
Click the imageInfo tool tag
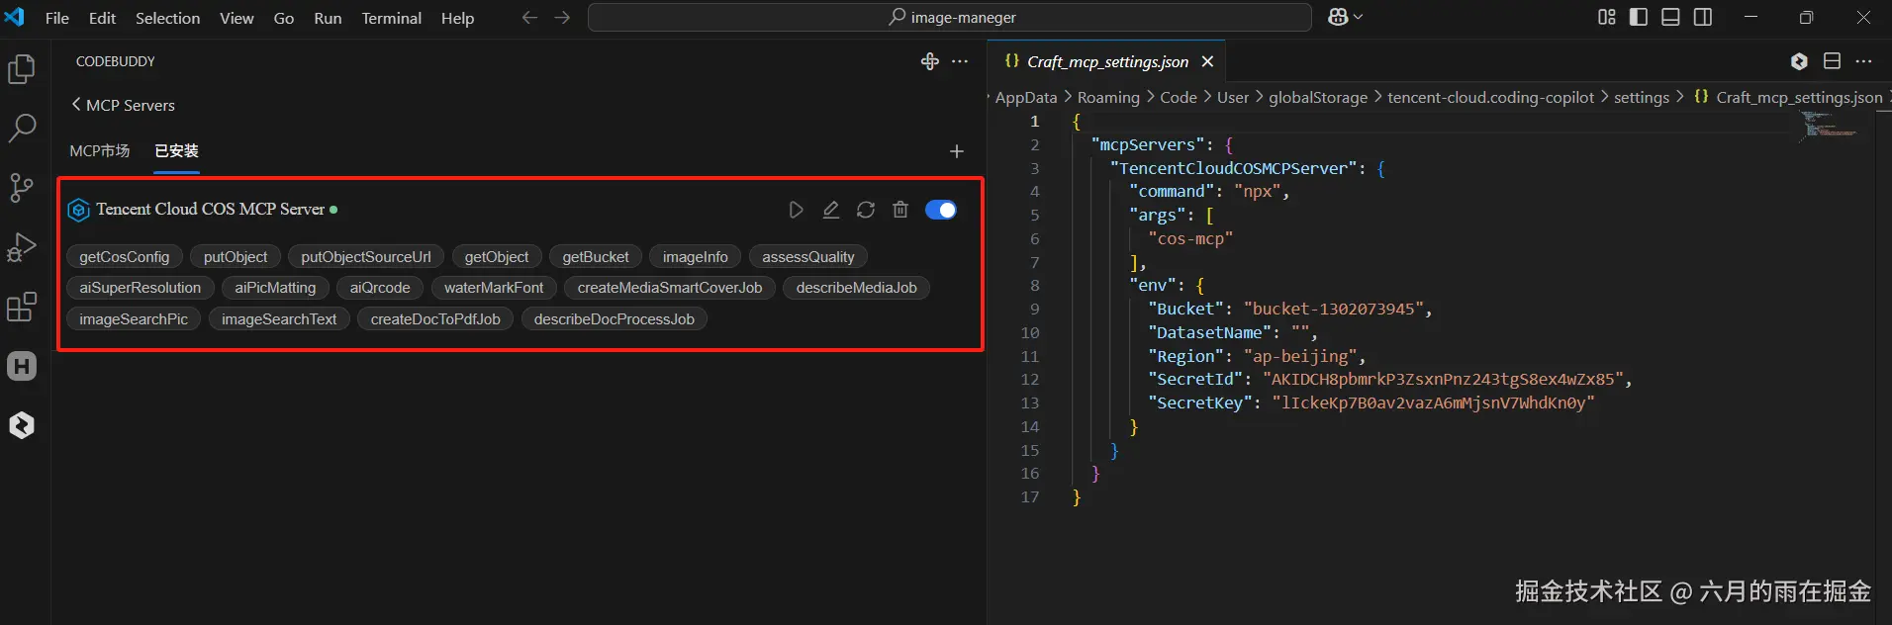(x=696, y=257)
